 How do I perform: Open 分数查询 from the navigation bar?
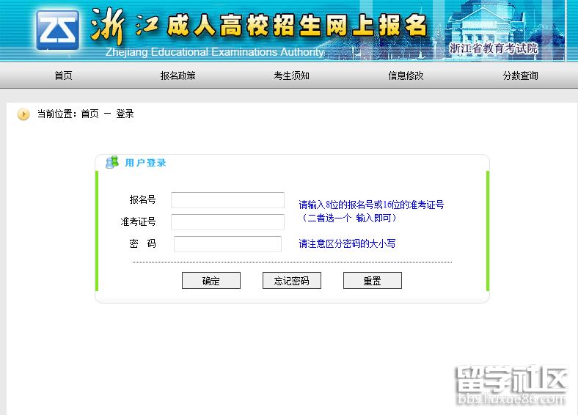(x=520, y=76)
